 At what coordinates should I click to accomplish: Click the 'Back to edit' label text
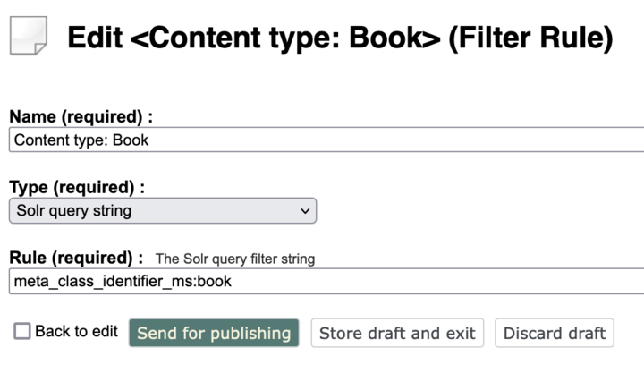76,331
